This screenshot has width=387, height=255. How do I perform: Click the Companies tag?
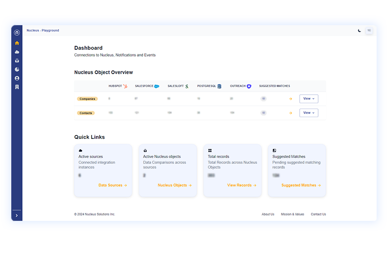pyautogui.click(x=87, y=99)
